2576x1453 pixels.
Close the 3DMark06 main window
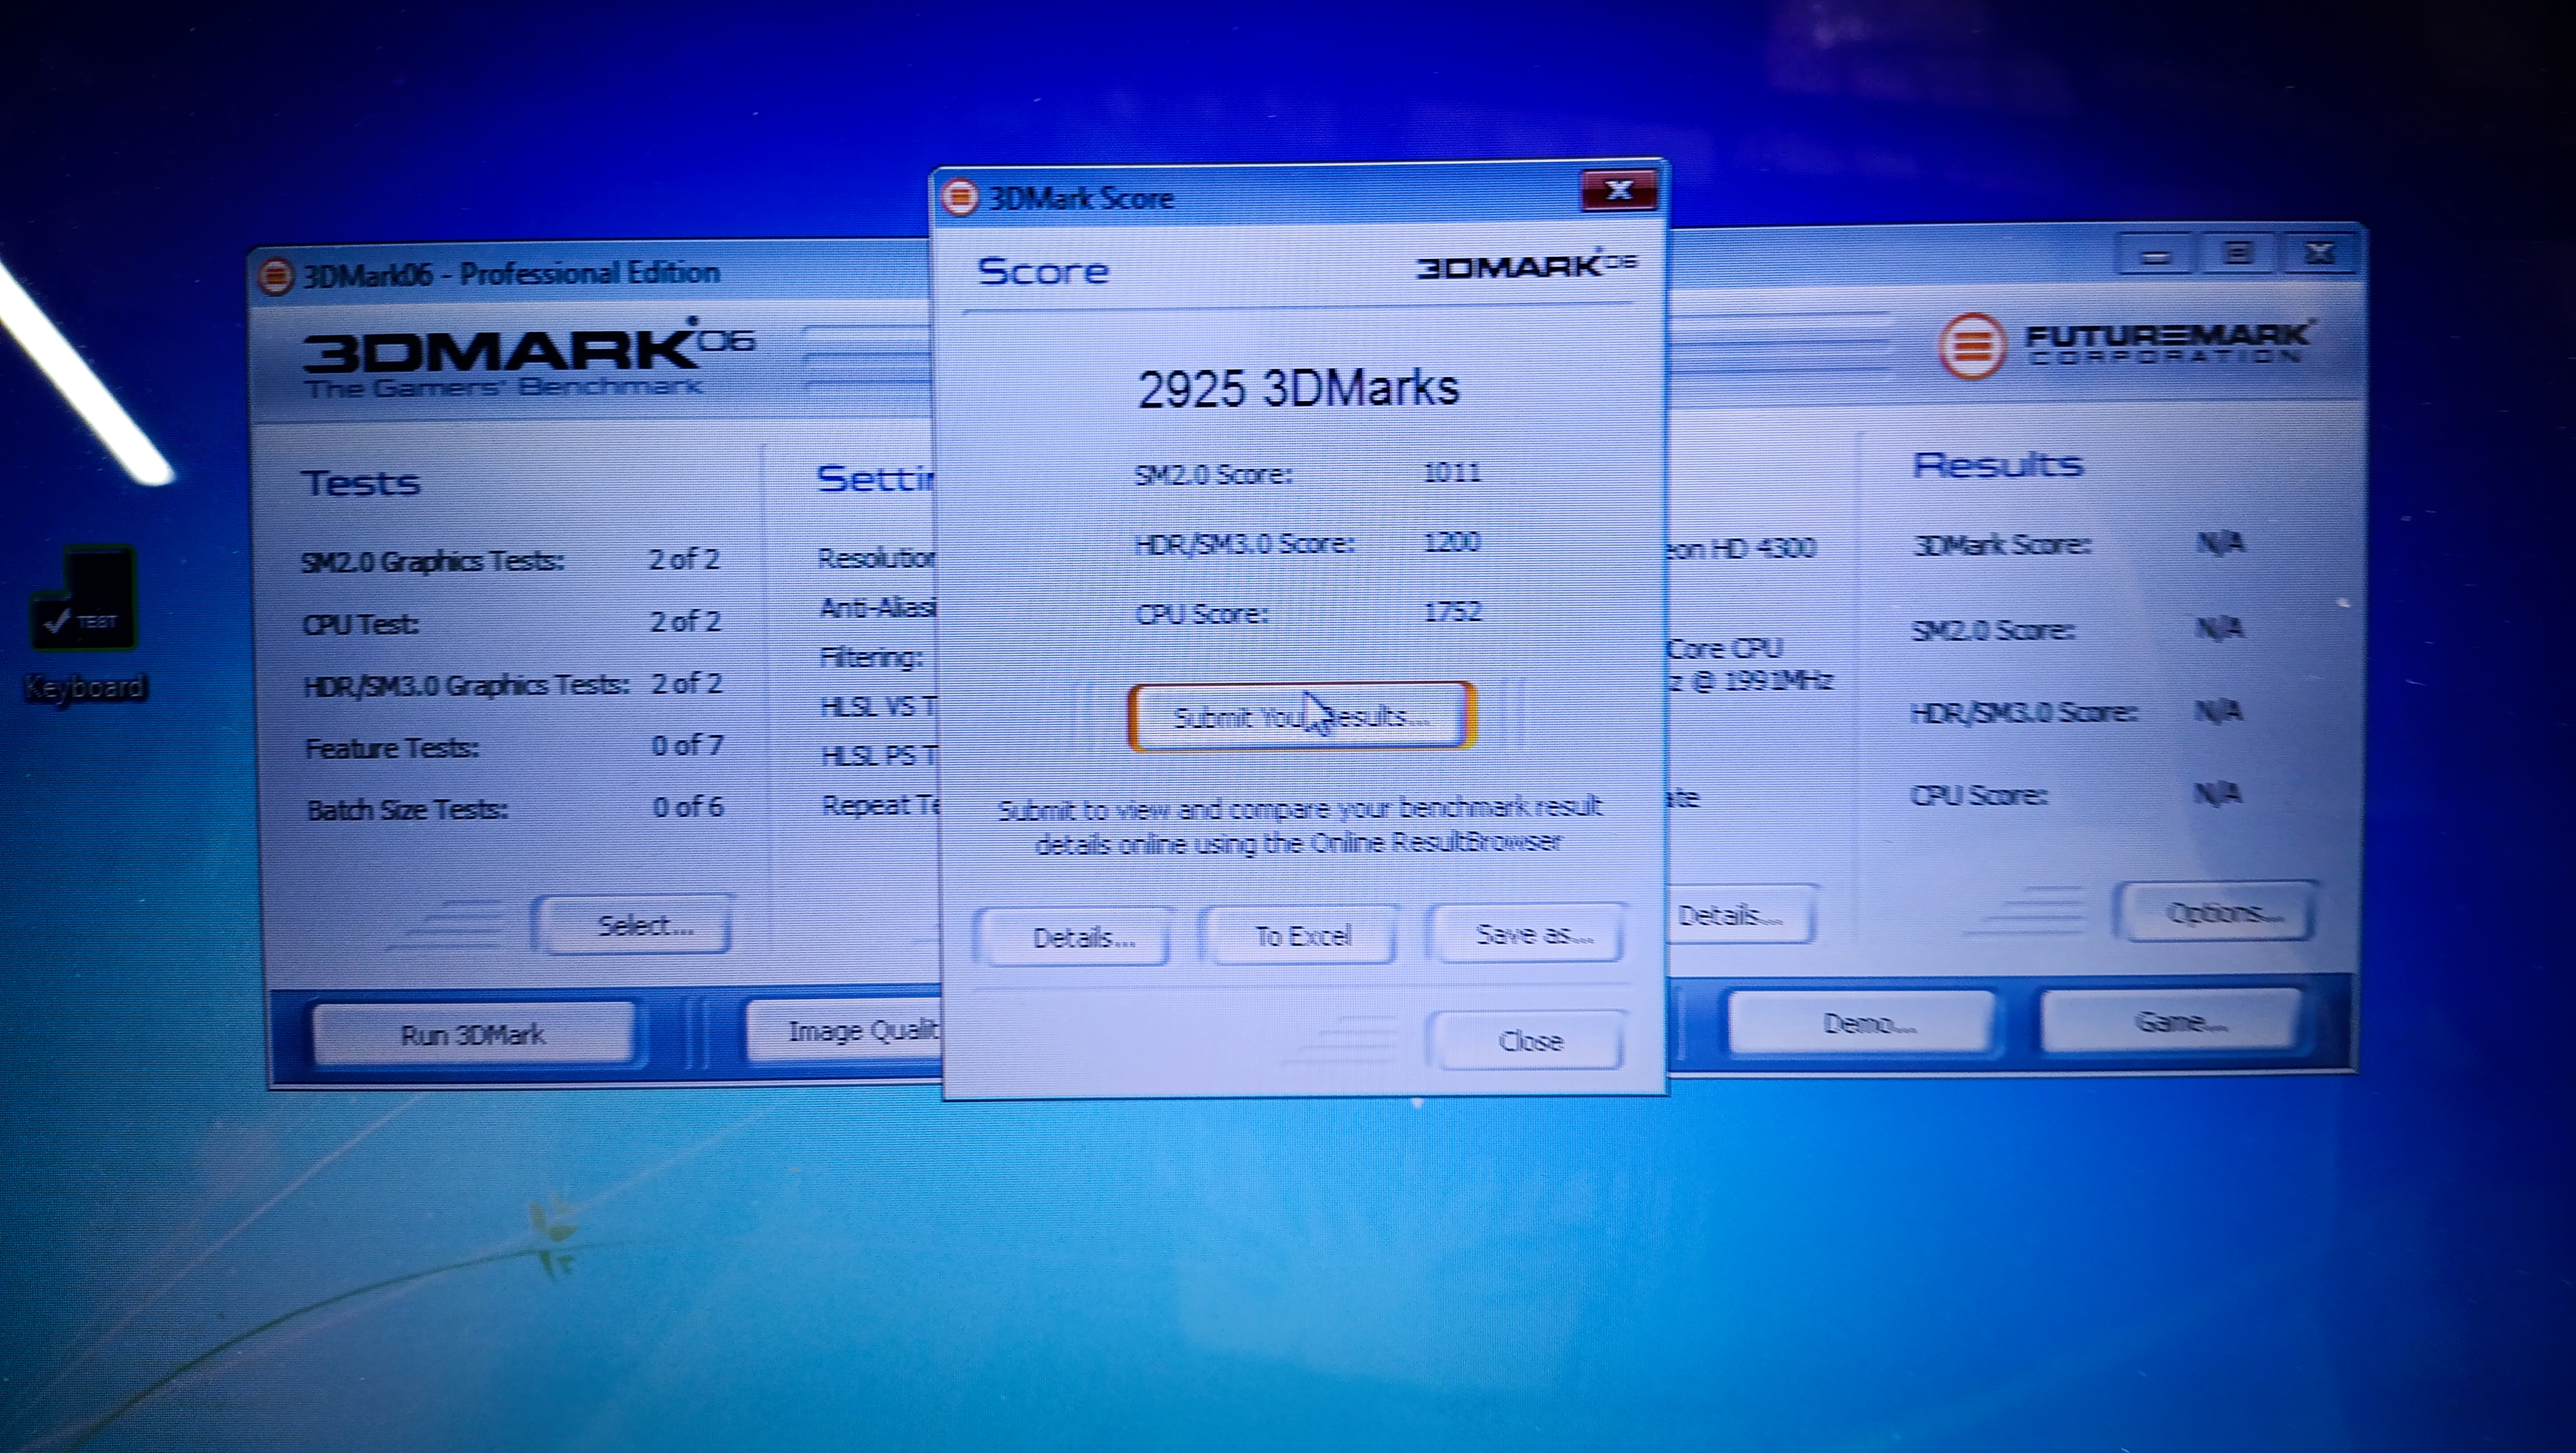(x=2319, y=253)
